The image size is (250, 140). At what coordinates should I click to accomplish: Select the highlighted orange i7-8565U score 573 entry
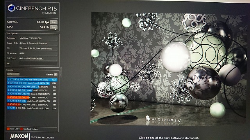pyautogui.click(x=32, y=98)
